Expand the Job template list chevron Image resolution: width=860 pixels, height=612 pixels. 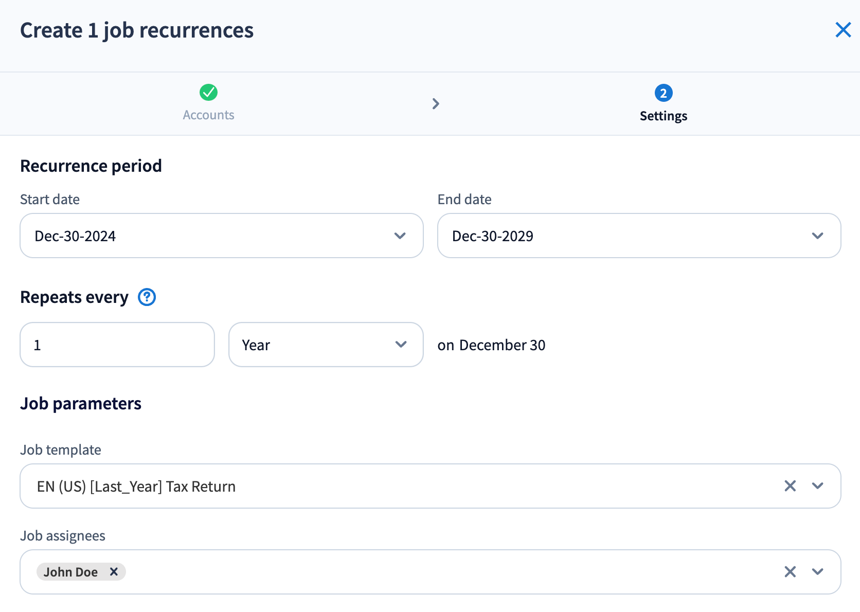[x=817, y=486]
